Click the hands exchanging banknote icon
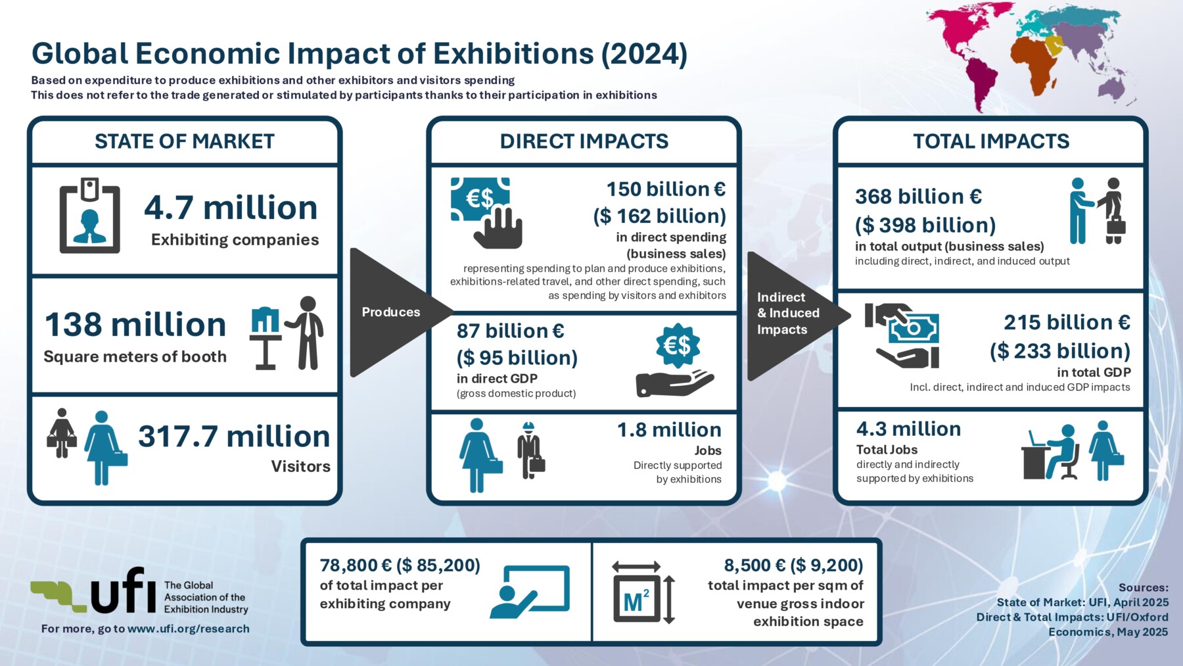 coord(902,335)
